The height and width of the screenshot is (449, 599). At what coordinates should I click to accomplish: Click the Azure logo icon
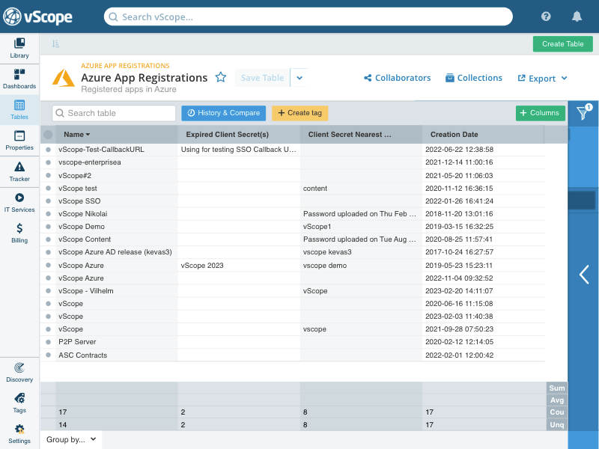tap(64, 78)
